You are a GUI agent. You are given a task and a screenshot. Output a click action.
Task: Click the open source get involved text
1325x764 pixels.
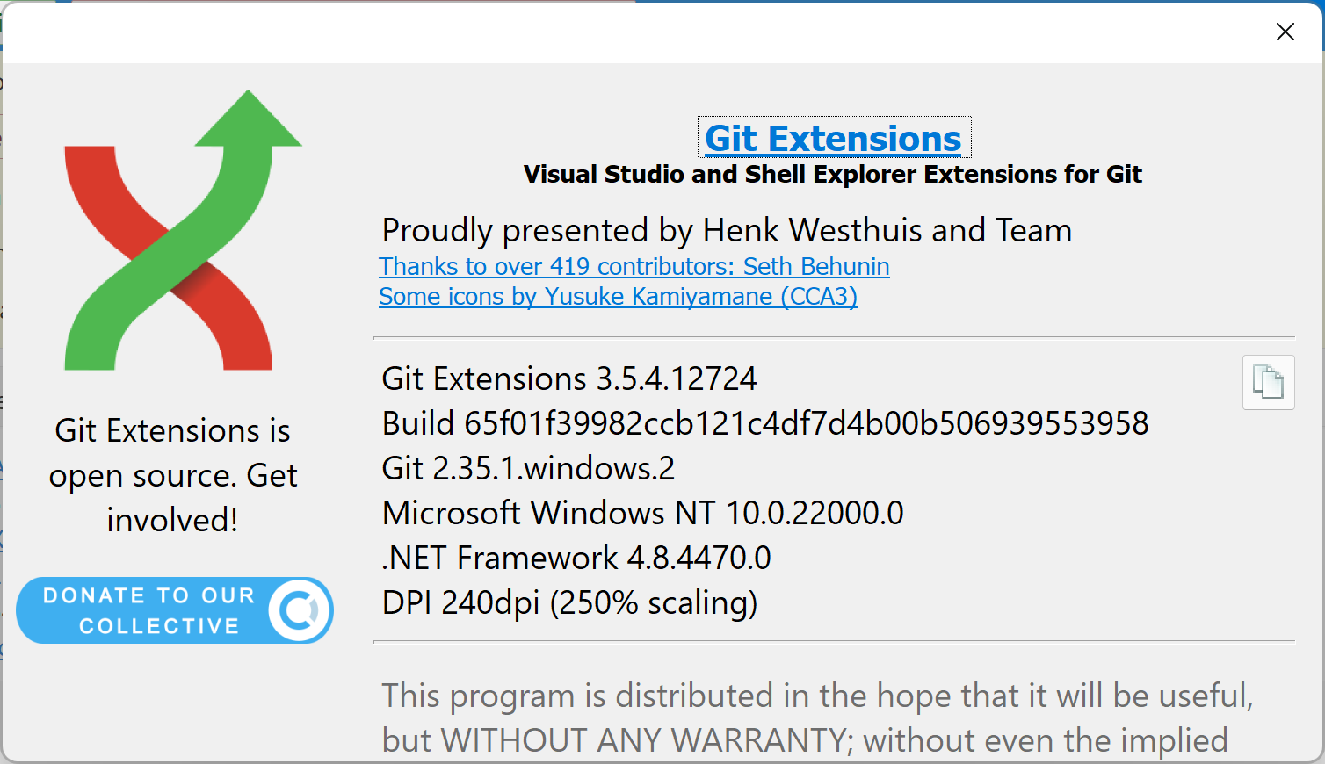pos(172,475)
